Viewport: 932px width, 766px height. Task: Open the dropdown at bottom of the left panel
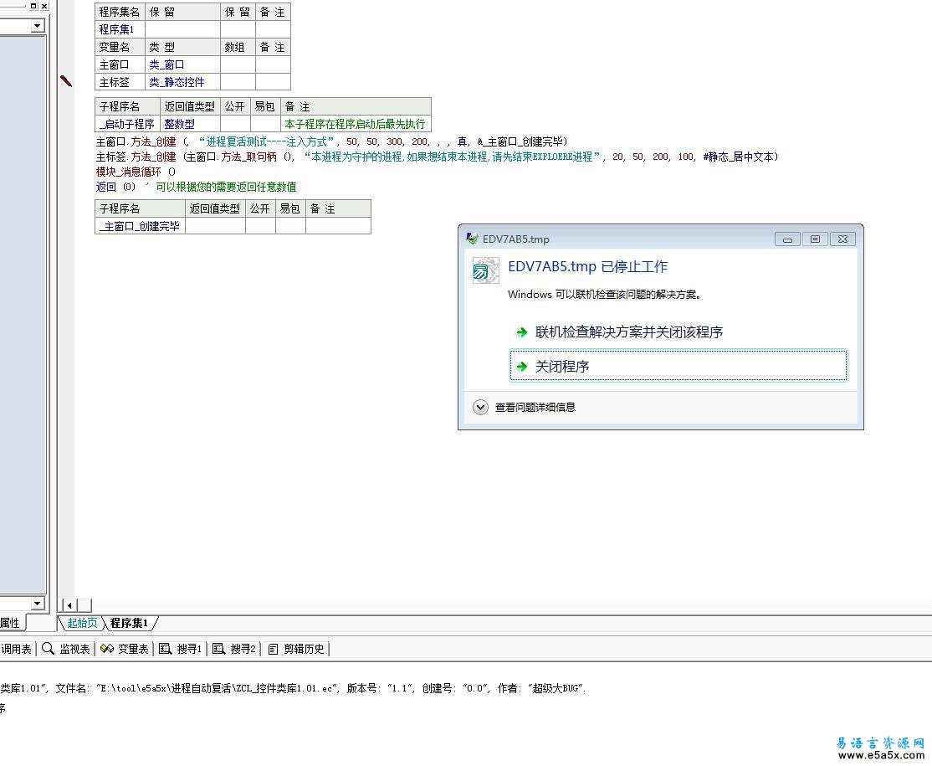(37, 604)
